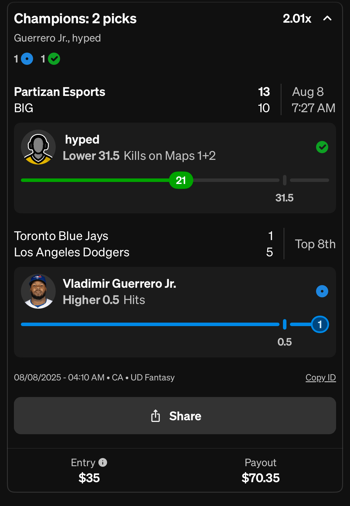Open Vladimir Guerrero Jr. headshot
The height and width of the screenshot is (506, 350).
coord(38,291)
